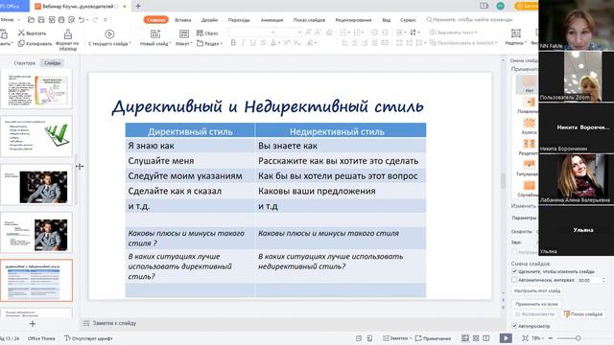Open the font size combo box

[x=289, y=32]
